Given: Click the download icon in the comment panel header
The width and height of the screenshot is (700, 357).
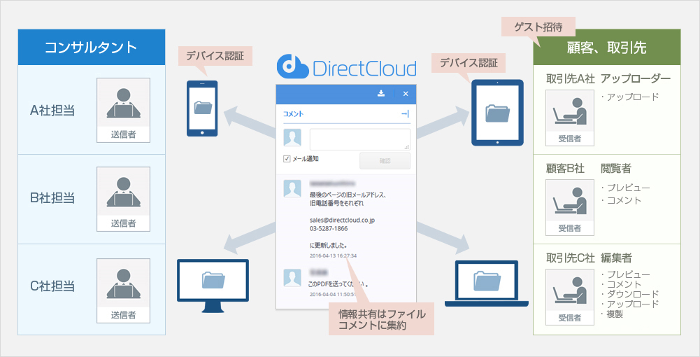Looking at the screenshot, I should pyautogui.click(x=381, y=93).
